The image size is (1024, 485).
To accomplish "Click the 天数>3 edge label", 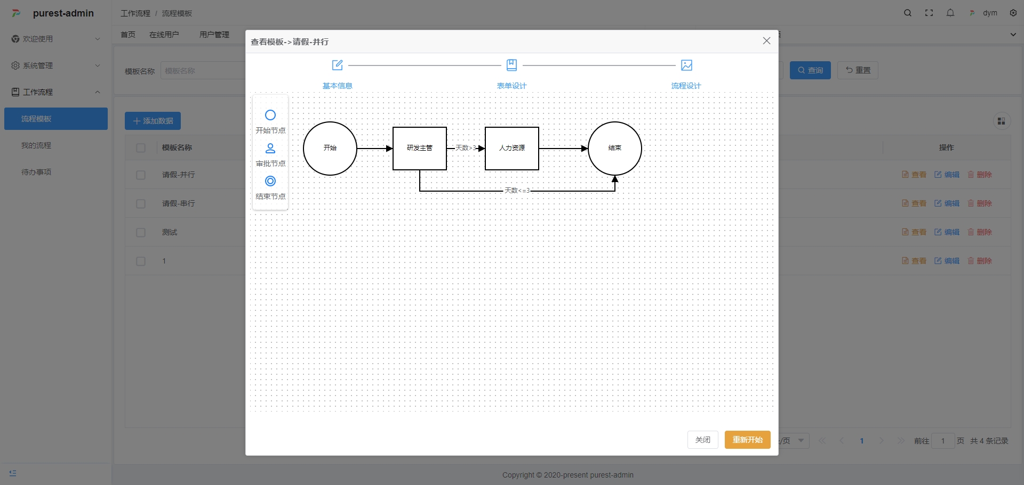I will (466, 148).
